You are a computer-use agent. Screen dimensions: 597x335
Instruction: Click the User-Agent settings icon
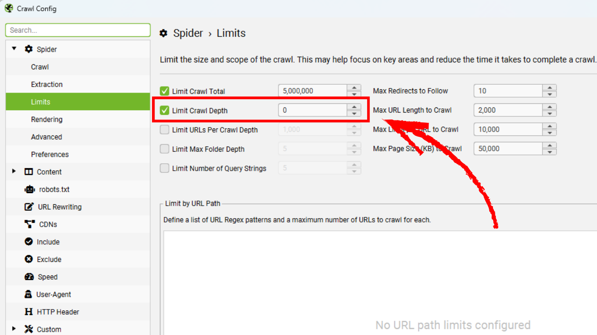pos(29,294)
